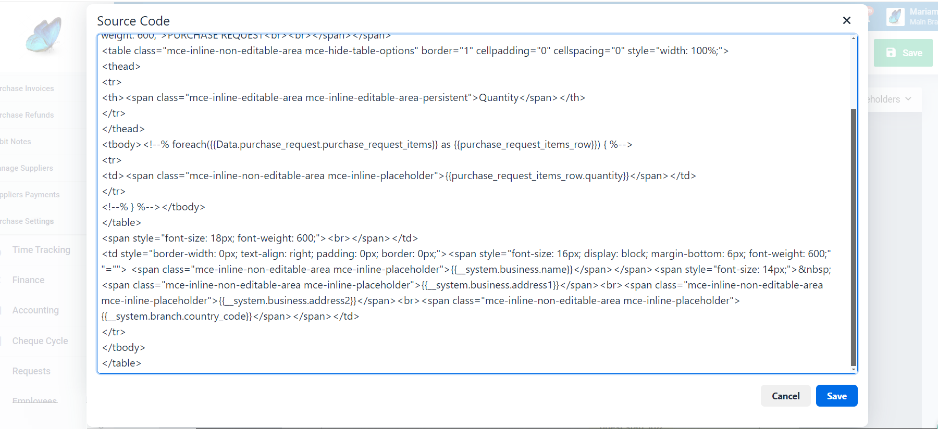This screenshot has height=429, width=938.
Task: Click the floppy disk icon on green Save
Action: pos(891,53)
